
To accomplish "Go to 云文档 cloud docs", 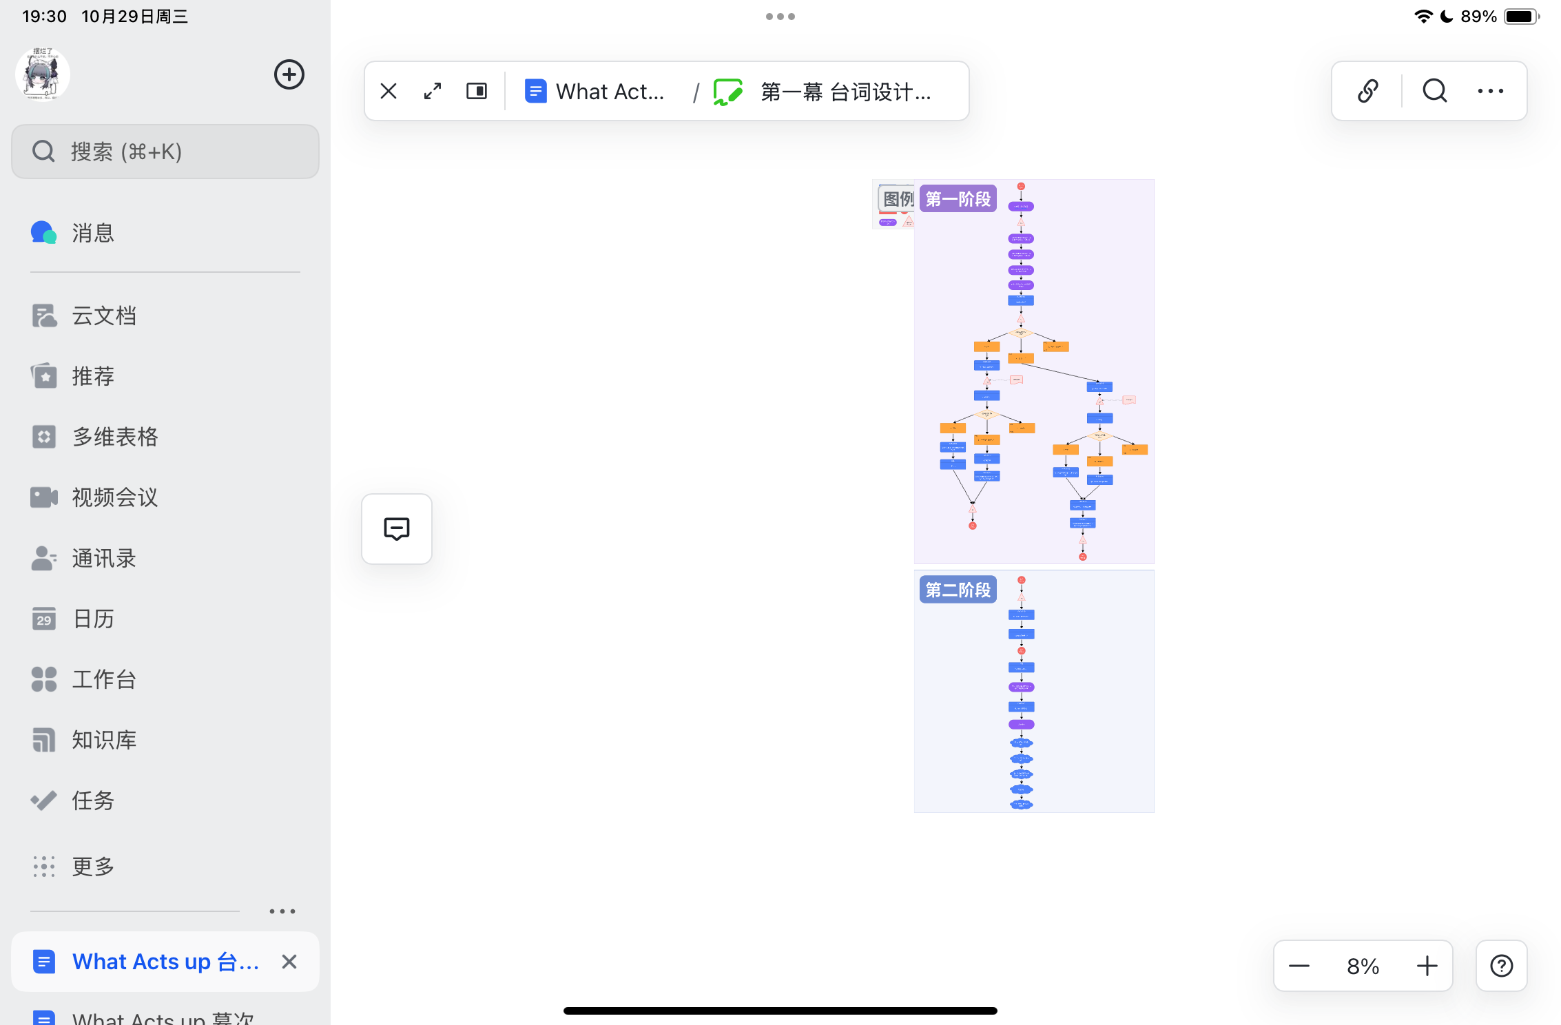I will pos(103,315).
